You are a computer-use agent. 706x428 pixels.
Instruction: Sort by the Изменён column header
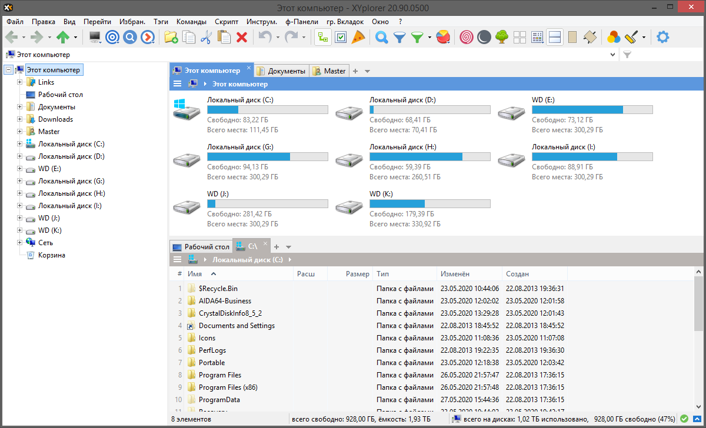[x=455, y=274]
